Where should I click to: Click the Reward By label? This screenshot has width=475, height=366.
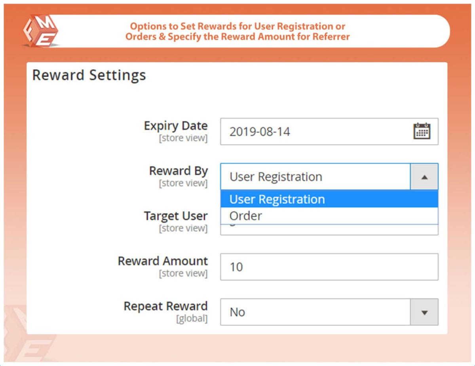pos(178,171)
